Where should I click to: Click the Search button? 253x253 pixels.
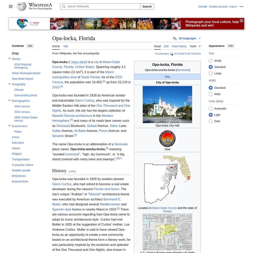(x=147, y=7)
